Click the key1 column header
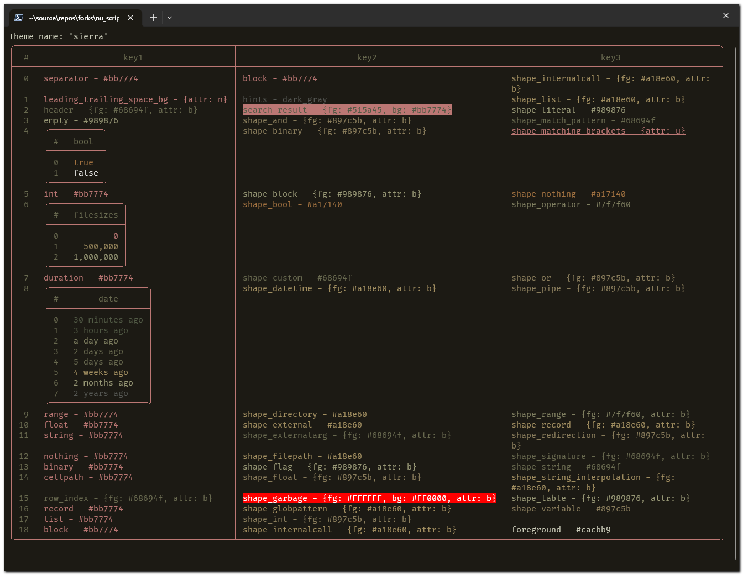 133,57
